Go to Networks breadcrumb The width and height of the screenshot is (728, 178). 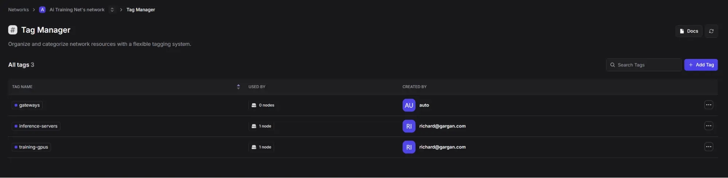click(18, 10)
